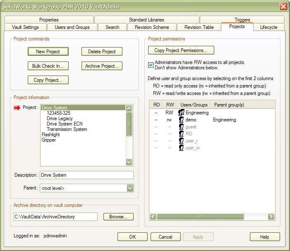Confirm with the OK button

coord(132,237)
